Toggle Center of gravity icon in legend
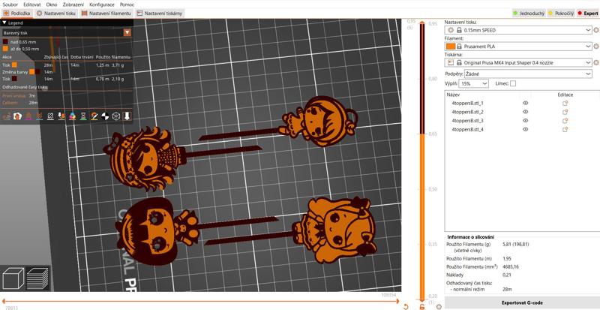The height and width of the screenshot is (310, 600). [105, 116]
